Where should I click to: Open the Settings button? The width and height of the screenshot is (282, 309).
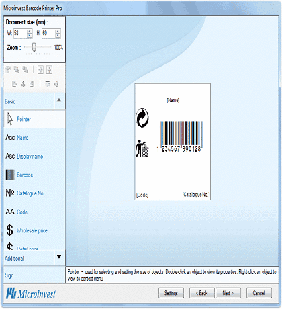pos(171,293)
